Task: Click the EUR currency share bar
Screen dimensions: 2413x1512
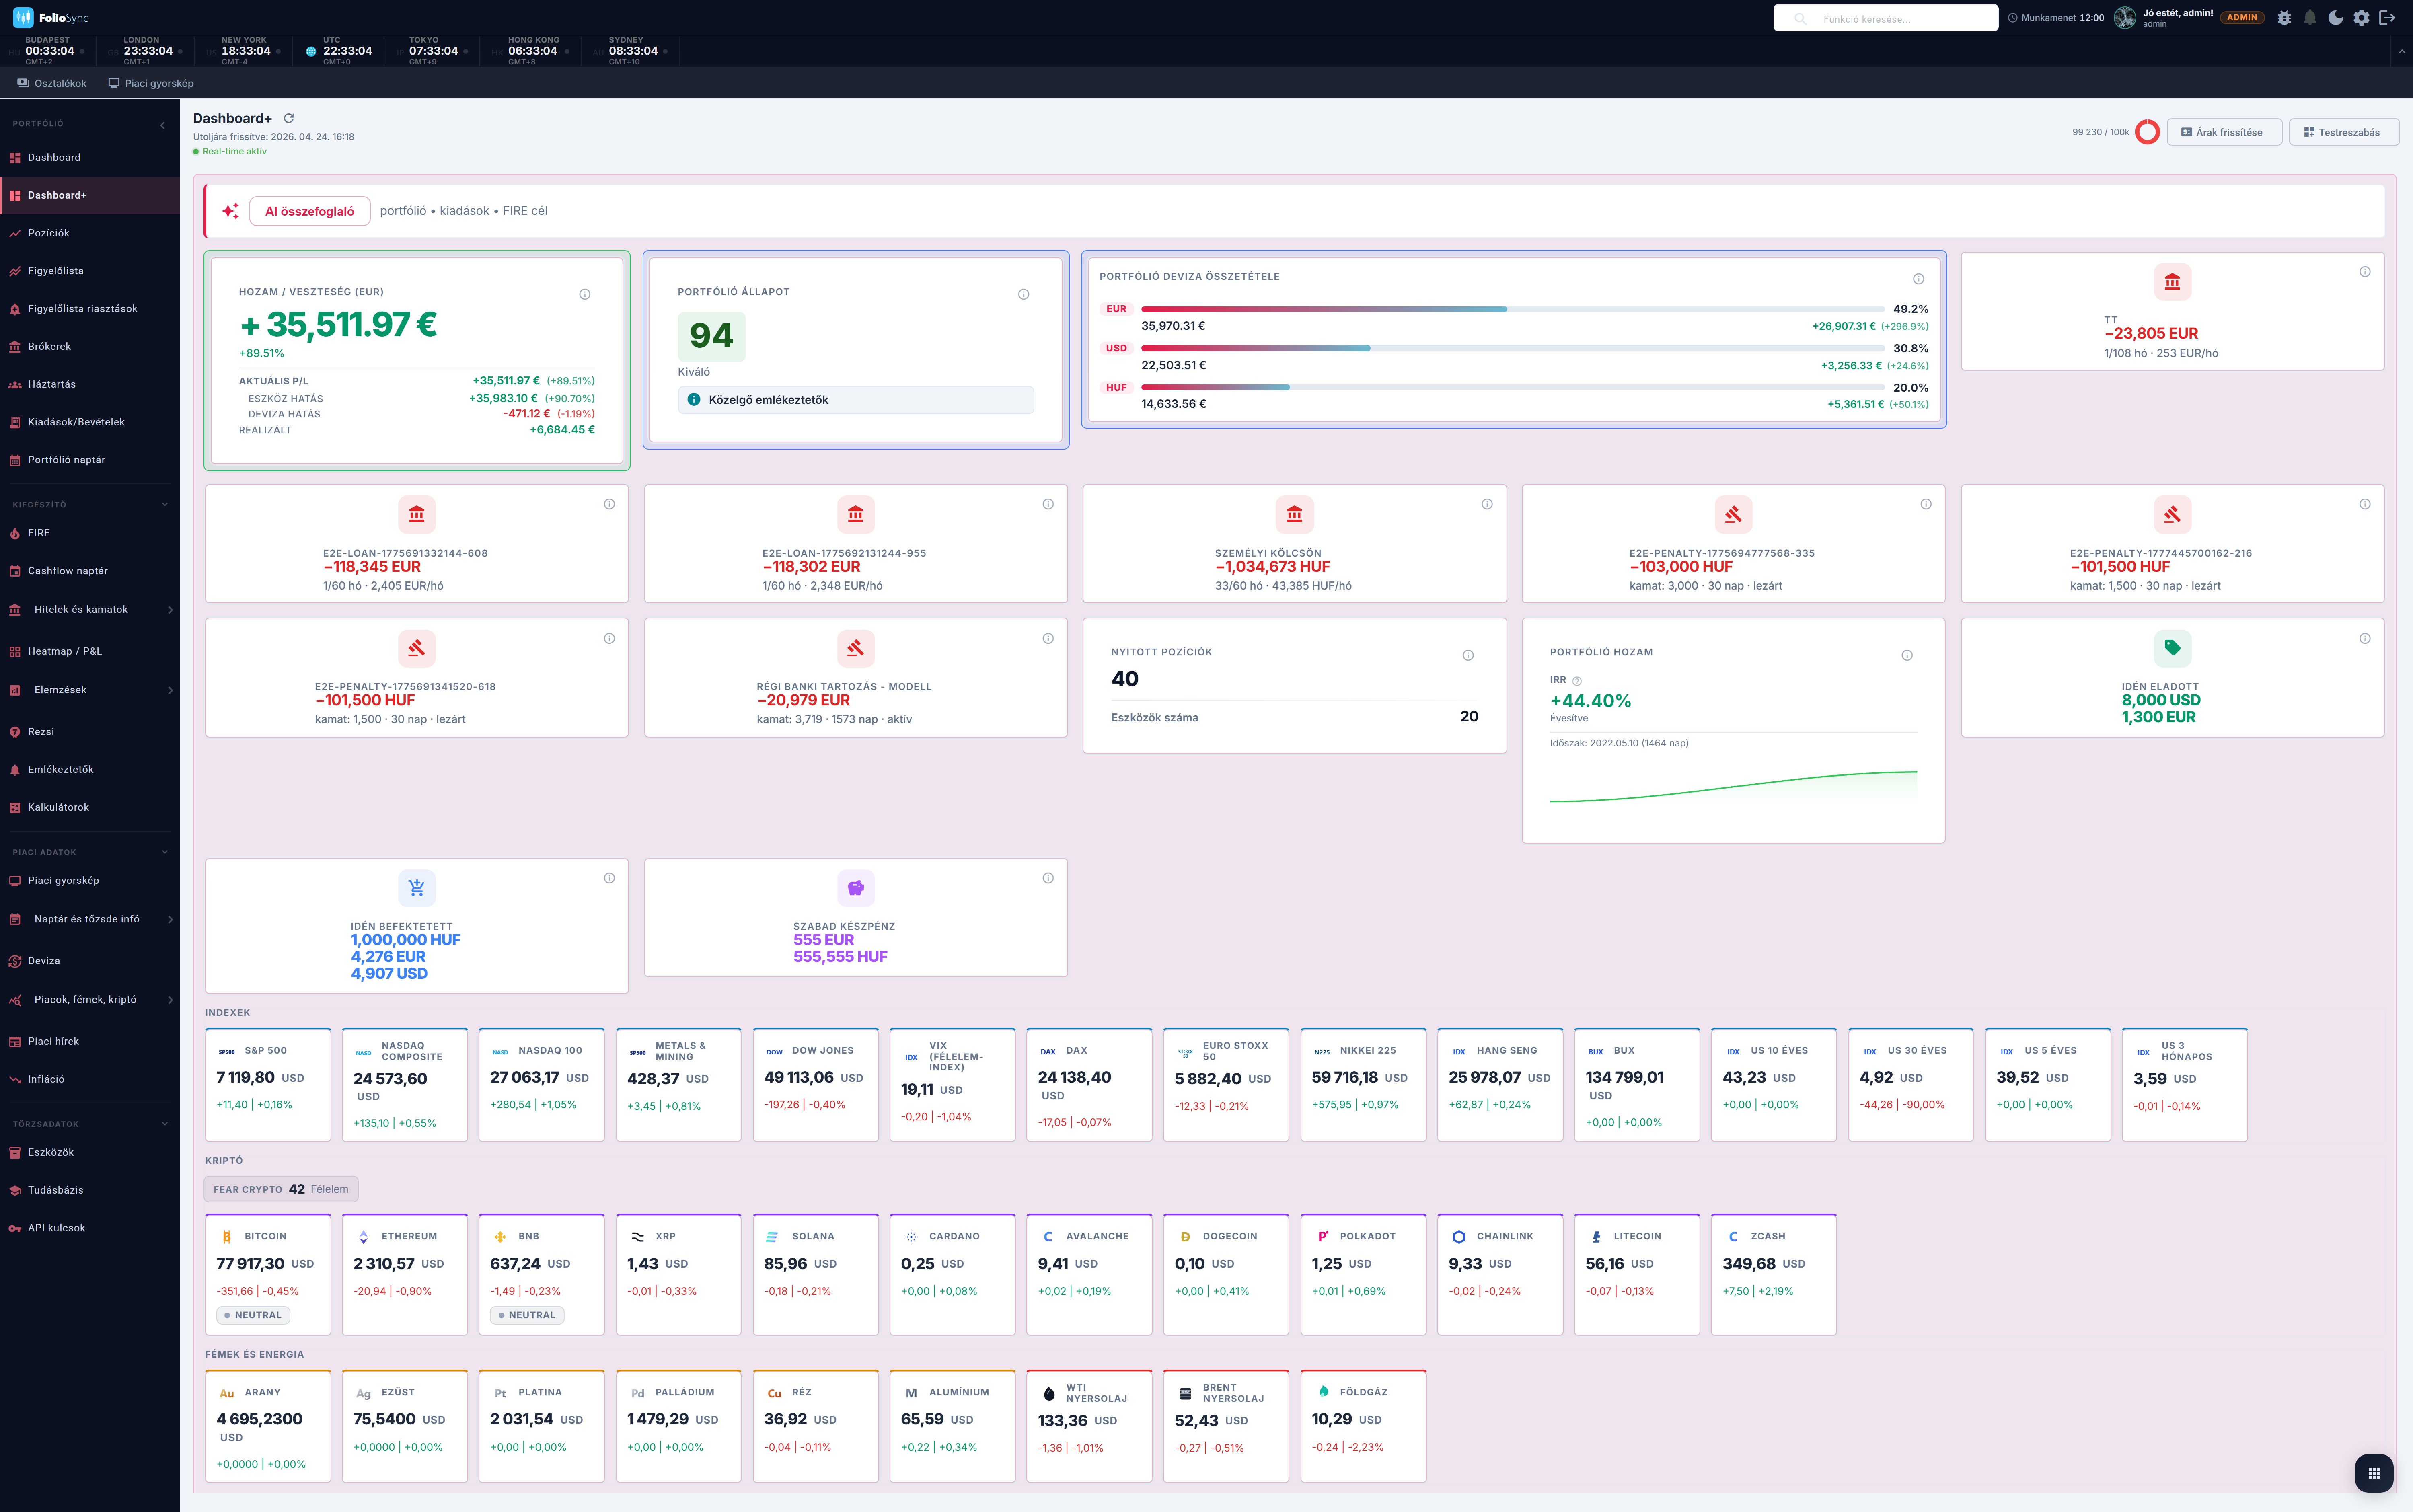Action: [x=1512, y=309]
